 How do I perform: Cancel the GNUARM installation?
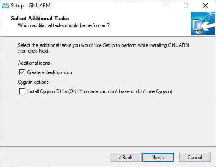pyautogui.click(x=195, y=158)
